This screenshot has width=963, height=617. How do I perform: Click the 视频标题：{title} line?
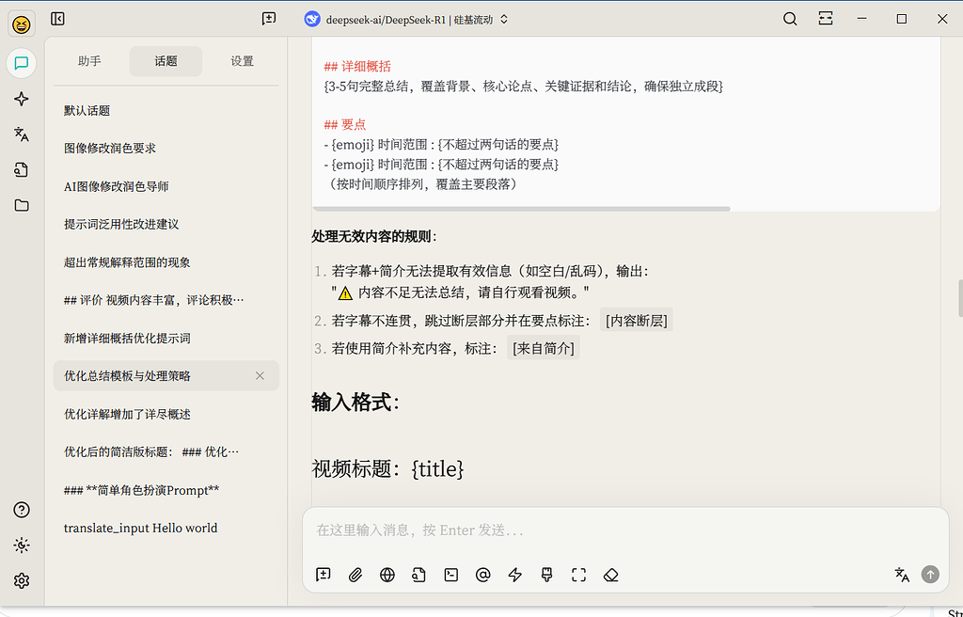[387, 469]
